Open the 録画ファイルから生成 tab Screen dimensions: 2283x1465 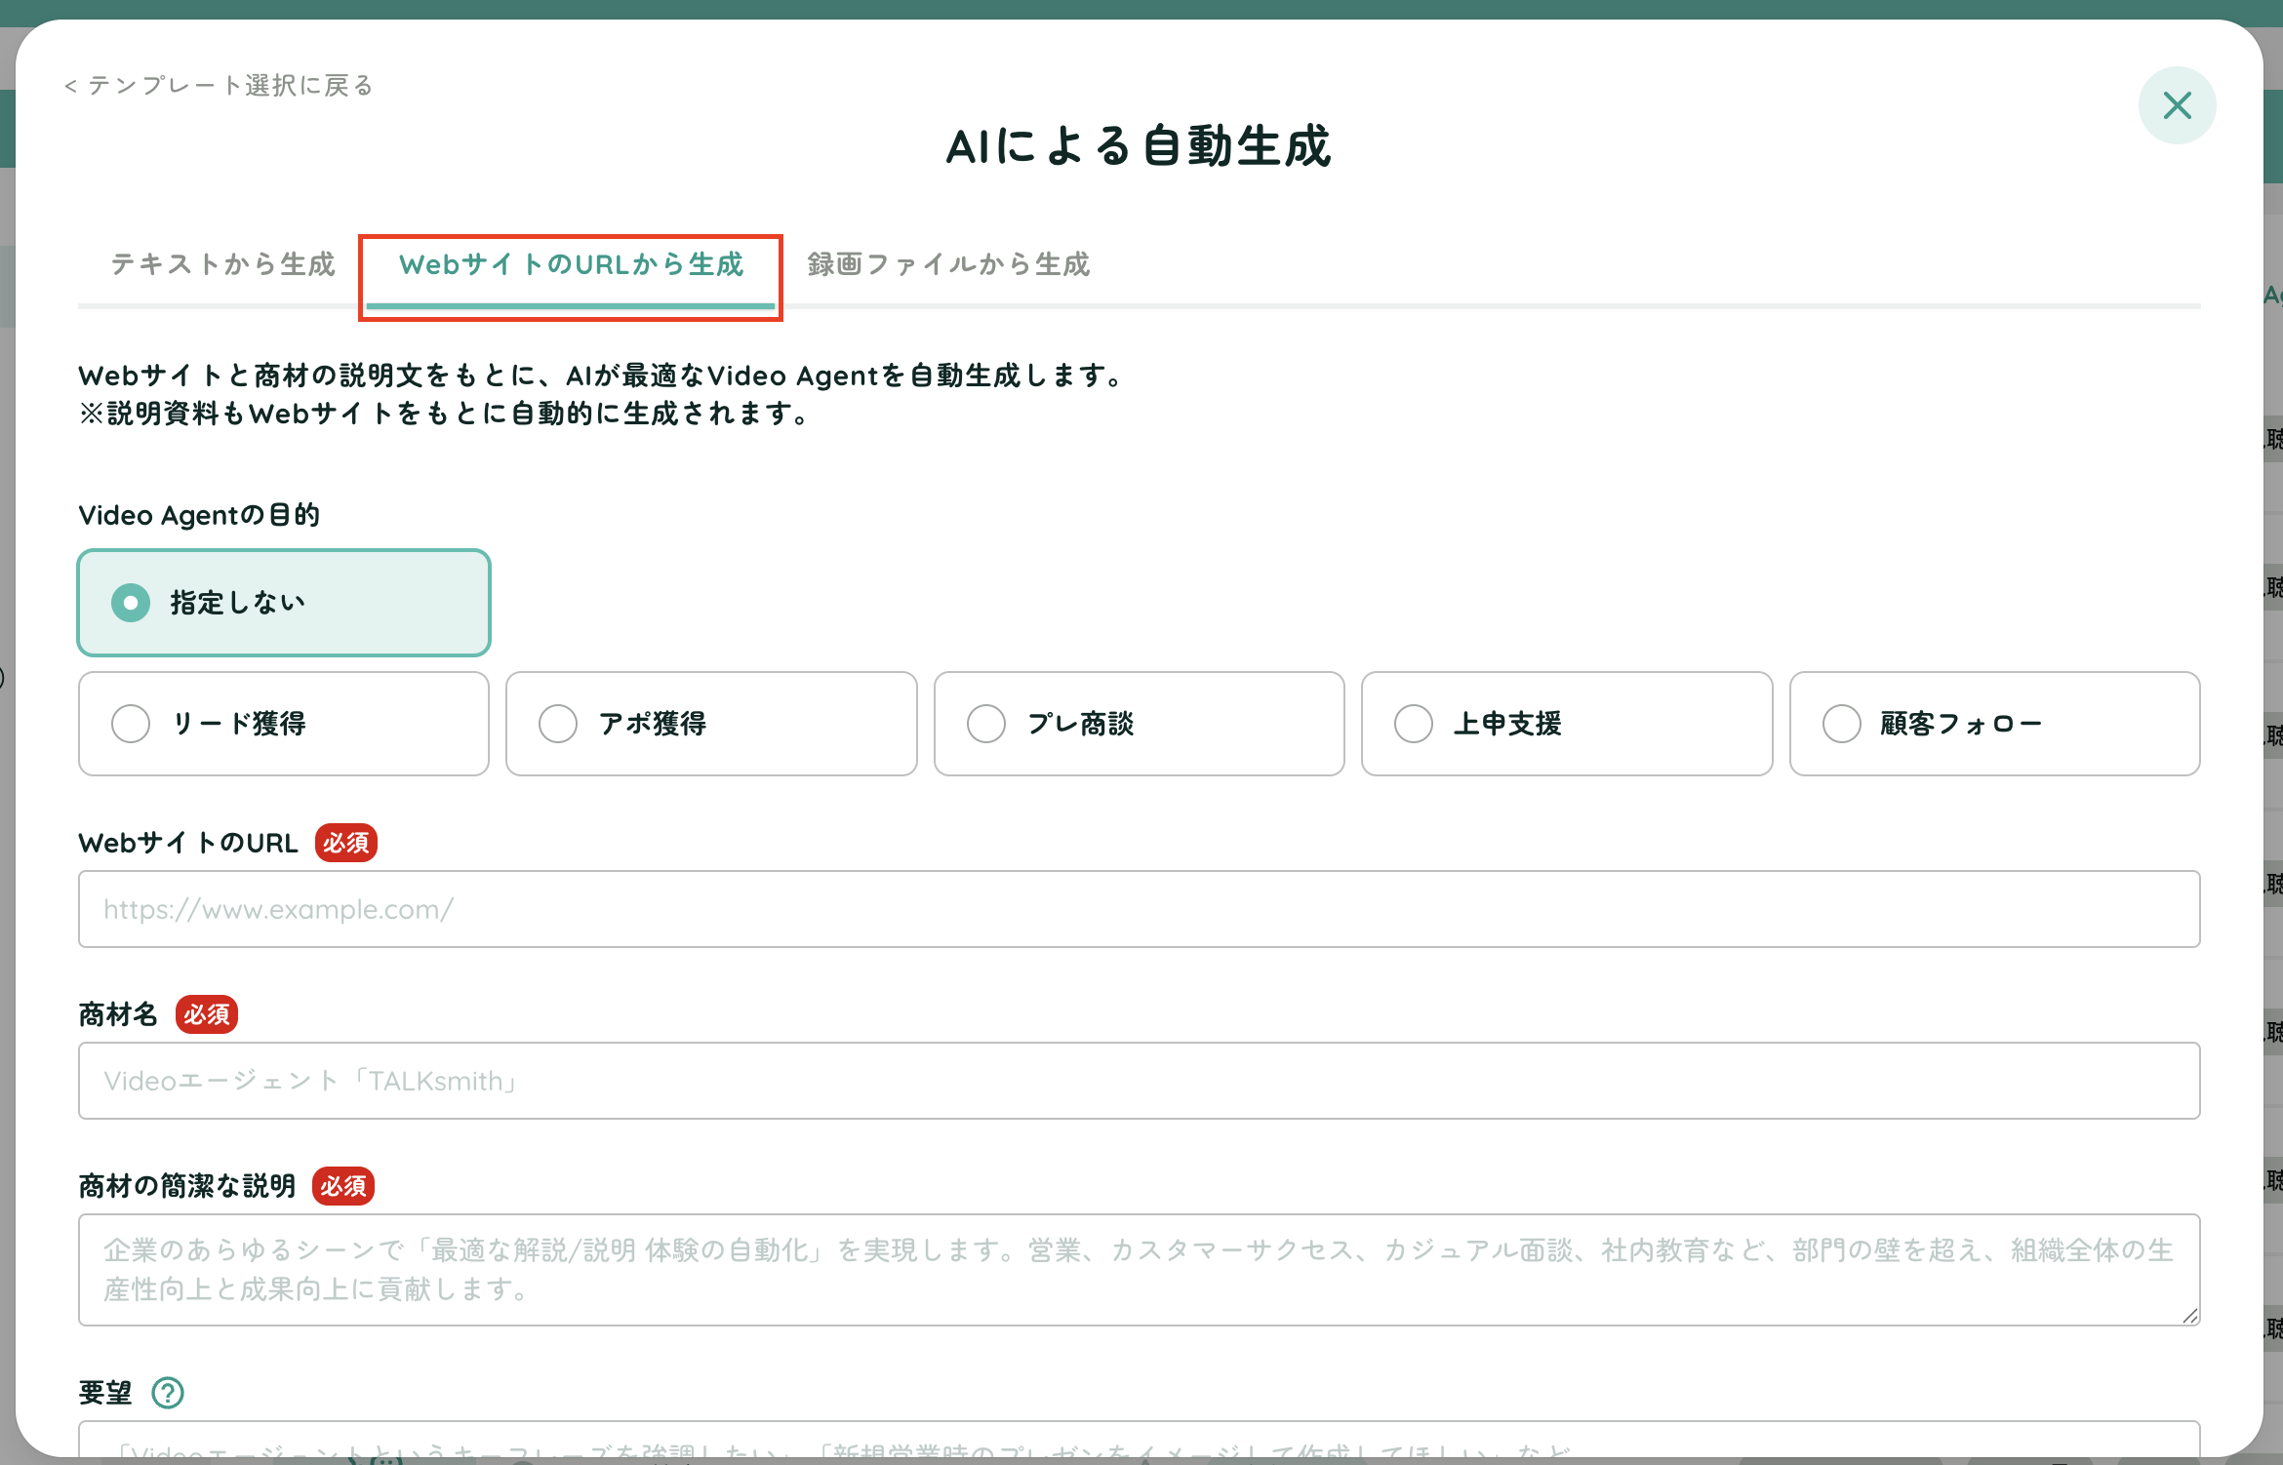point(948,264)
